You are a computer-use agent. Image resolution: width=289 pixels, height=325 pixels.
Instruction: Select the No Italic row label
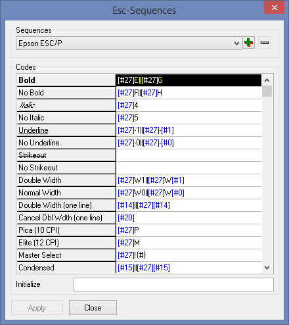coord(66,118)
